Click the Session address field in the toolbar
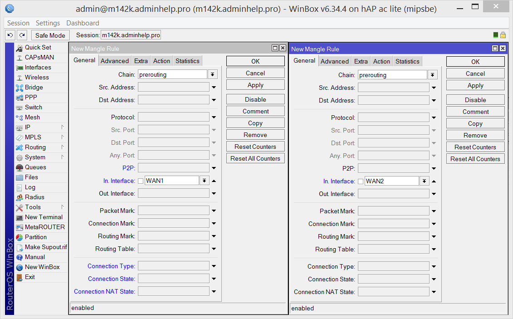This screenshot has height=319, width=513. click(x=131, y=35)
